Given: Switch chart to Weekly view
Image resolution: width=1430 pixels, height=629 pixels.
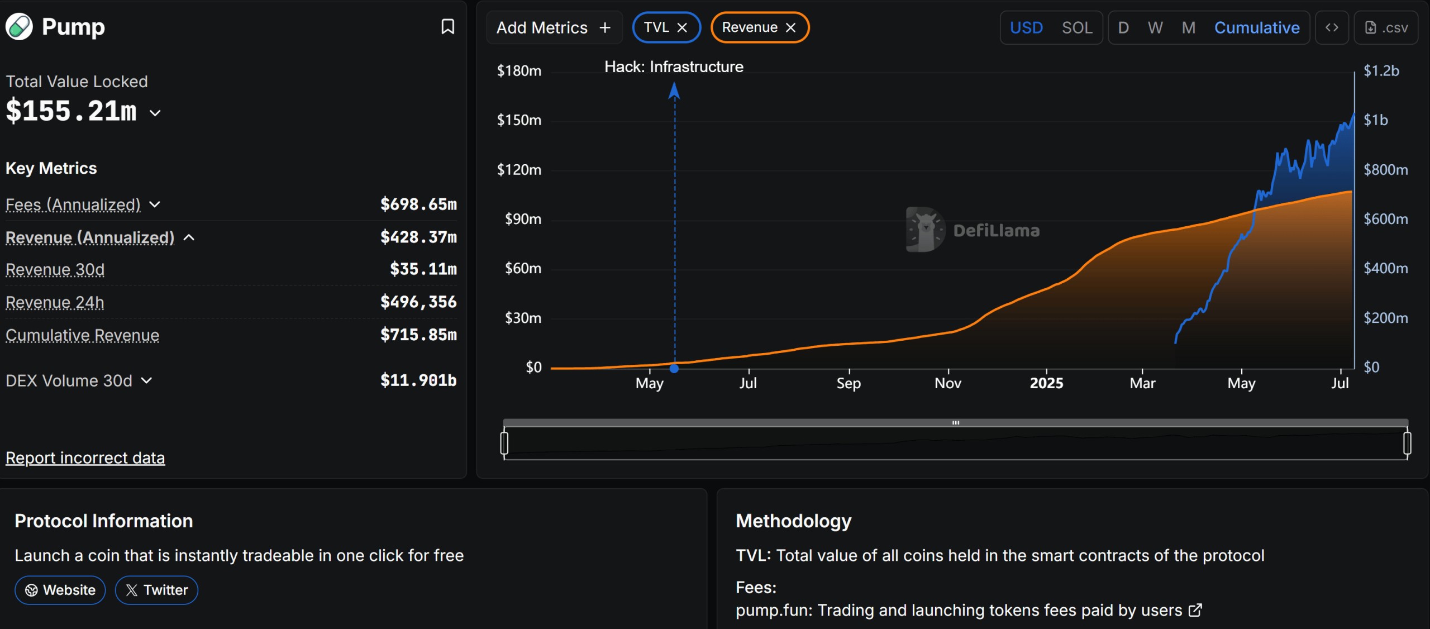Looking at the screenshot, I should click(x=1155, y=27).
